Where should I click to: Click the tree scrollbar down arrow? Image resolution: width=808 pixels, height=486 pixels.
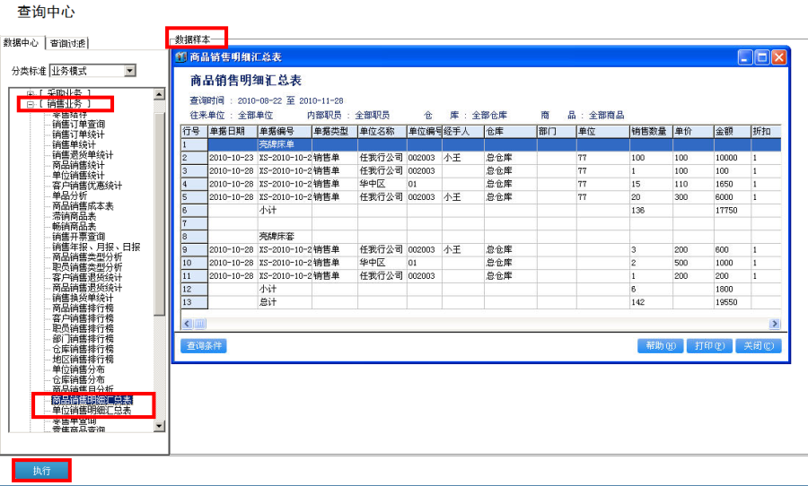point(160,426)
